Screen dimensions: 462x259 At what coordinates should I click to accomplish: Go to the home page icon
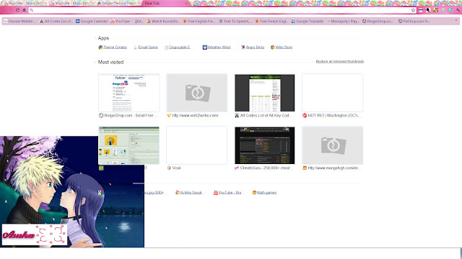pos(24,10)
